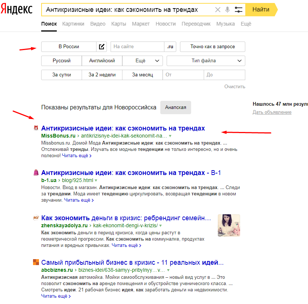Open Как экономить деньги в кризис result
308x304 pixels.
(126, 218)
